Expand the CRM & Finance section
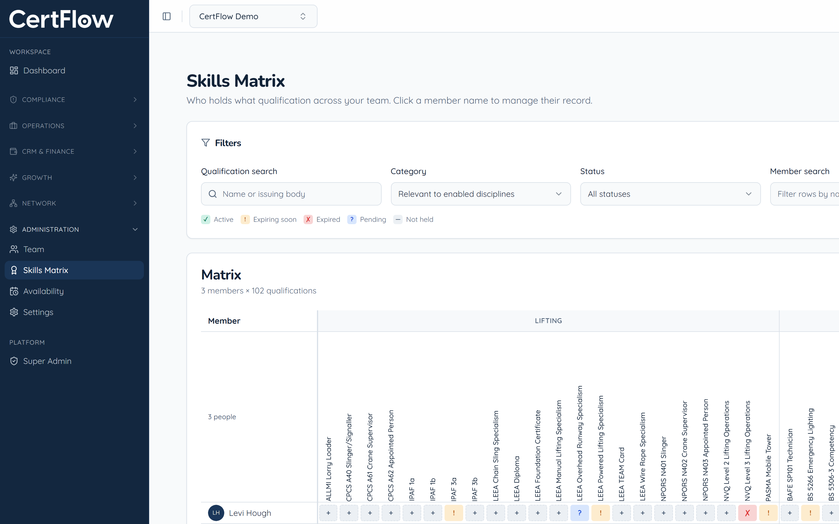 click(x=74, y=151)
